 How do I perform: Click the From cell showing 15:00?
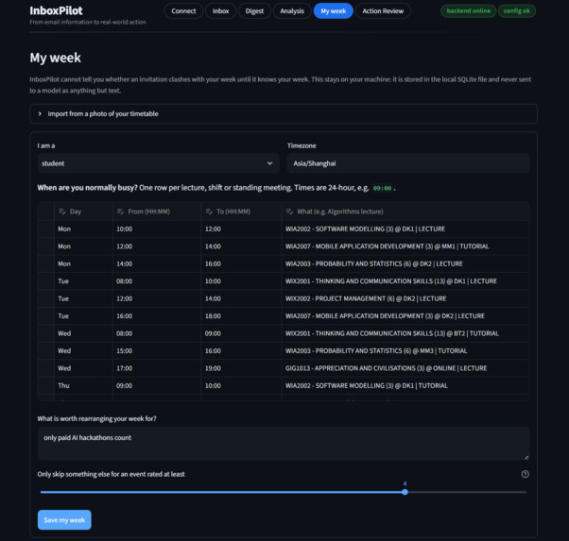point(157,350)
